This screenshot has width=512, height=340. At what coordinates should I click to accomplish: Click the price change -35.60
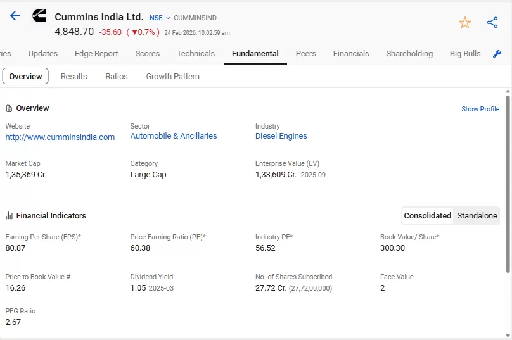(110, 32)
